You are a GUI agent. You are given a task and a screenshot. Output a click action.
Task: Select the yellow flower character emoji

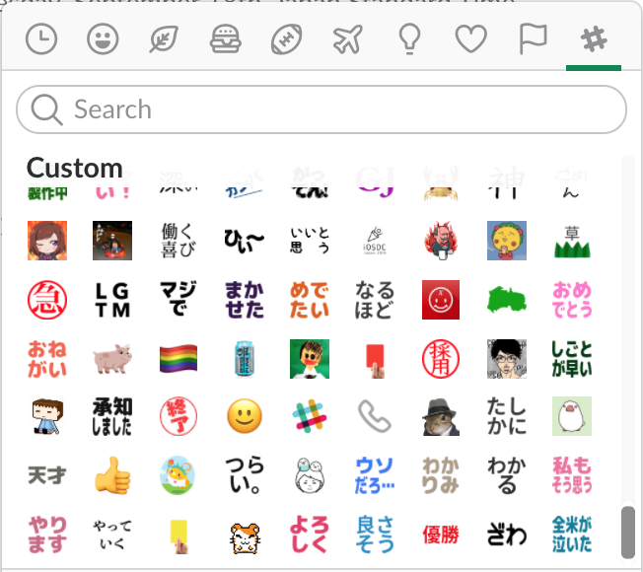pyautogui.click(x=507, y=241)
